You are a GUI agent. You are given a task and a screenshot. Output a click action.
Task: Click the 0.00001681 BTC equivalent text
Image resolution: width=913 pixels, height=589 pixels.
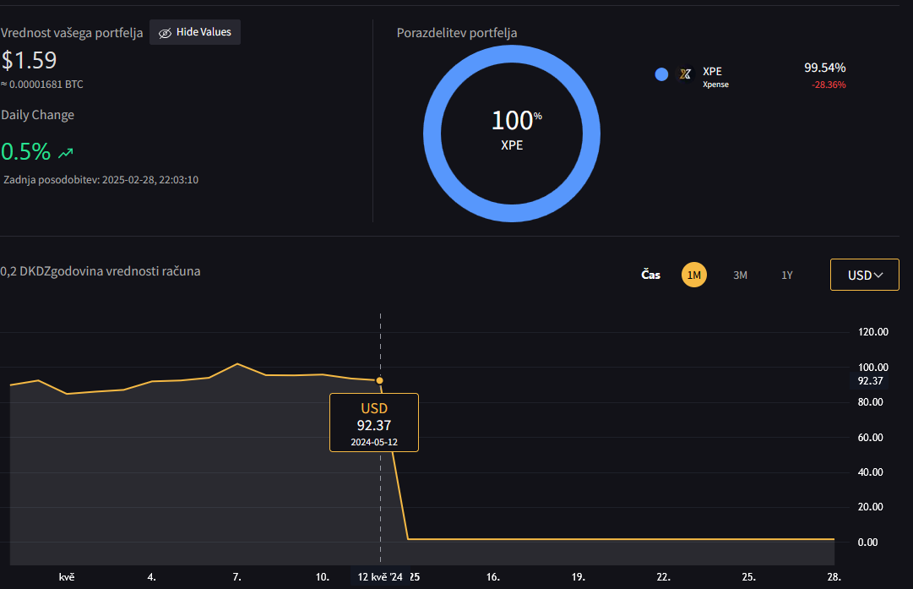(42, 85)
